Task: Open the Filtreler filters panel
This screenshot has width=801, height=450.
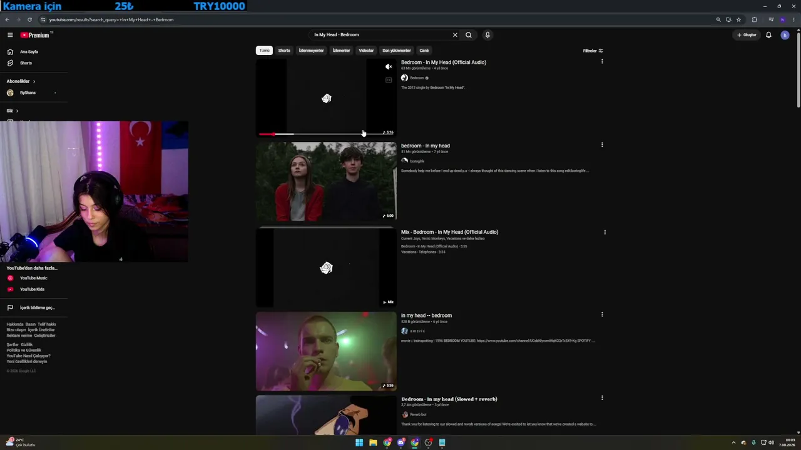Action: click(593, 51)
